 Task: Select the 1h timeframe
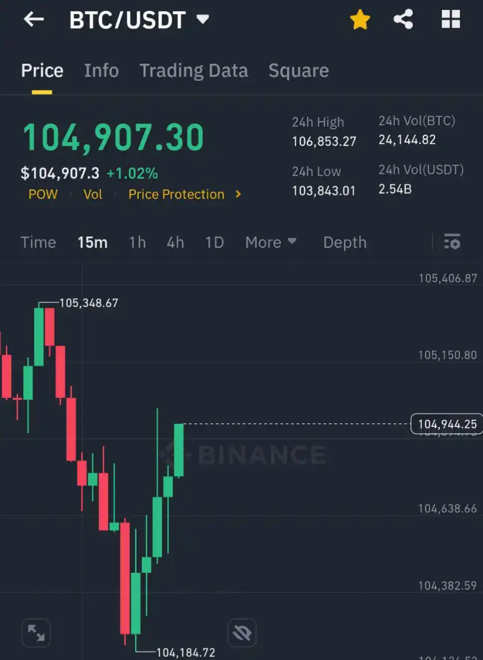click(x=137, y=242)
